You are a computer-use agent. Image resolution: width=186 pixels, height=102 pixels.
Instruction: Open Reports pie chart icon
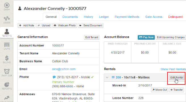click(7, 84)
